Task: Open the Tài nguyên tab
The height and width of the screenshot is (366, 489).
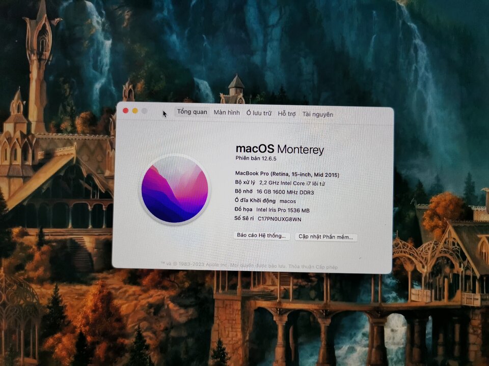Action: point(317,114)
